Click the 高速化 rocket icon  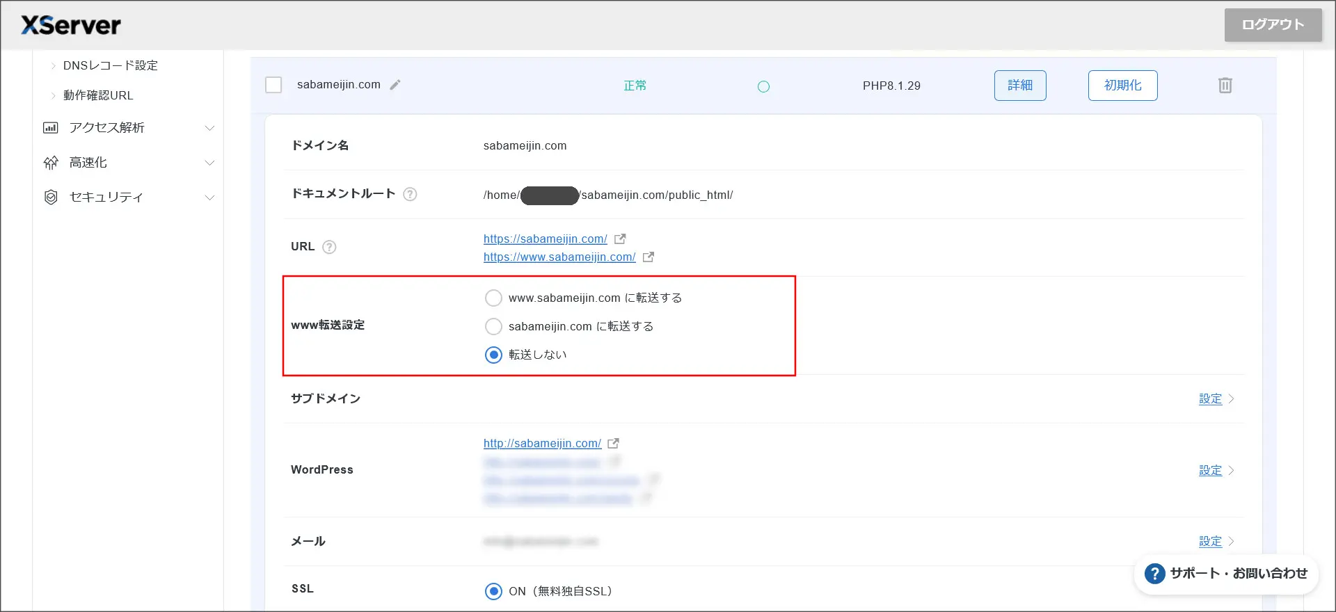51,163
